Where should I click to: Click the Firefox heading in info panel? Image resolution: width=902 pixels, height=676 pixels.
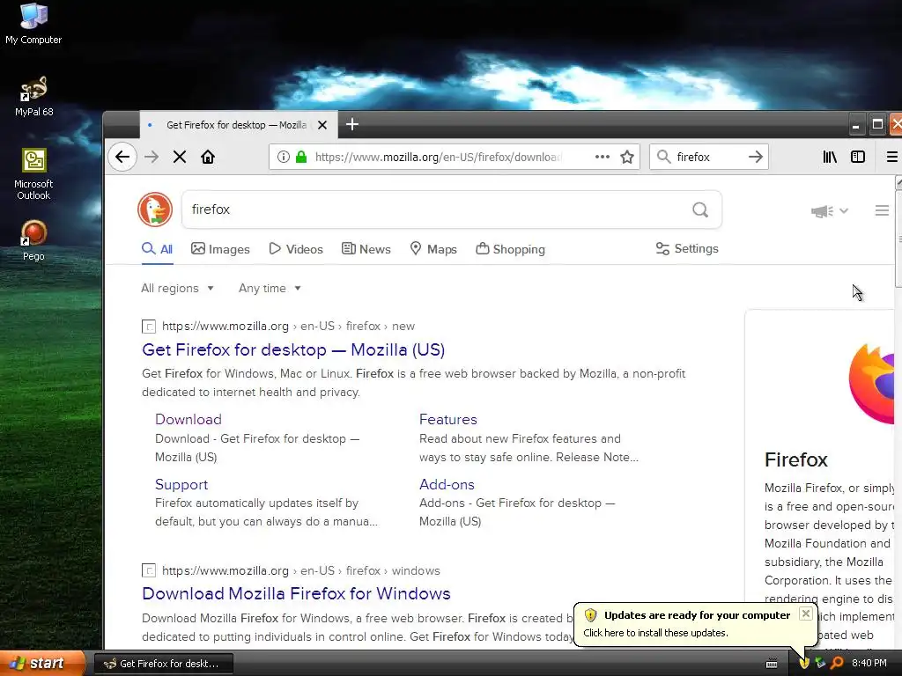tap(796, 459)
